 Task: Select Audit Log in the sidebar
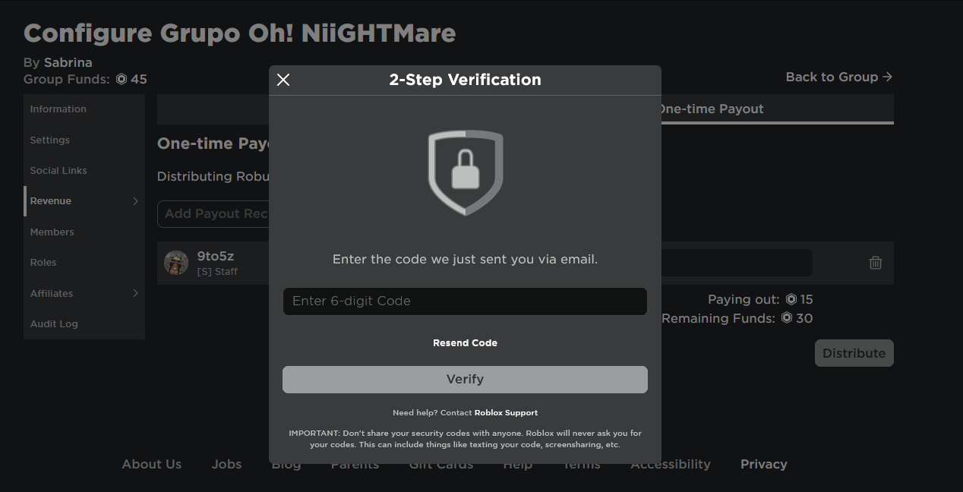click(54, 323)
